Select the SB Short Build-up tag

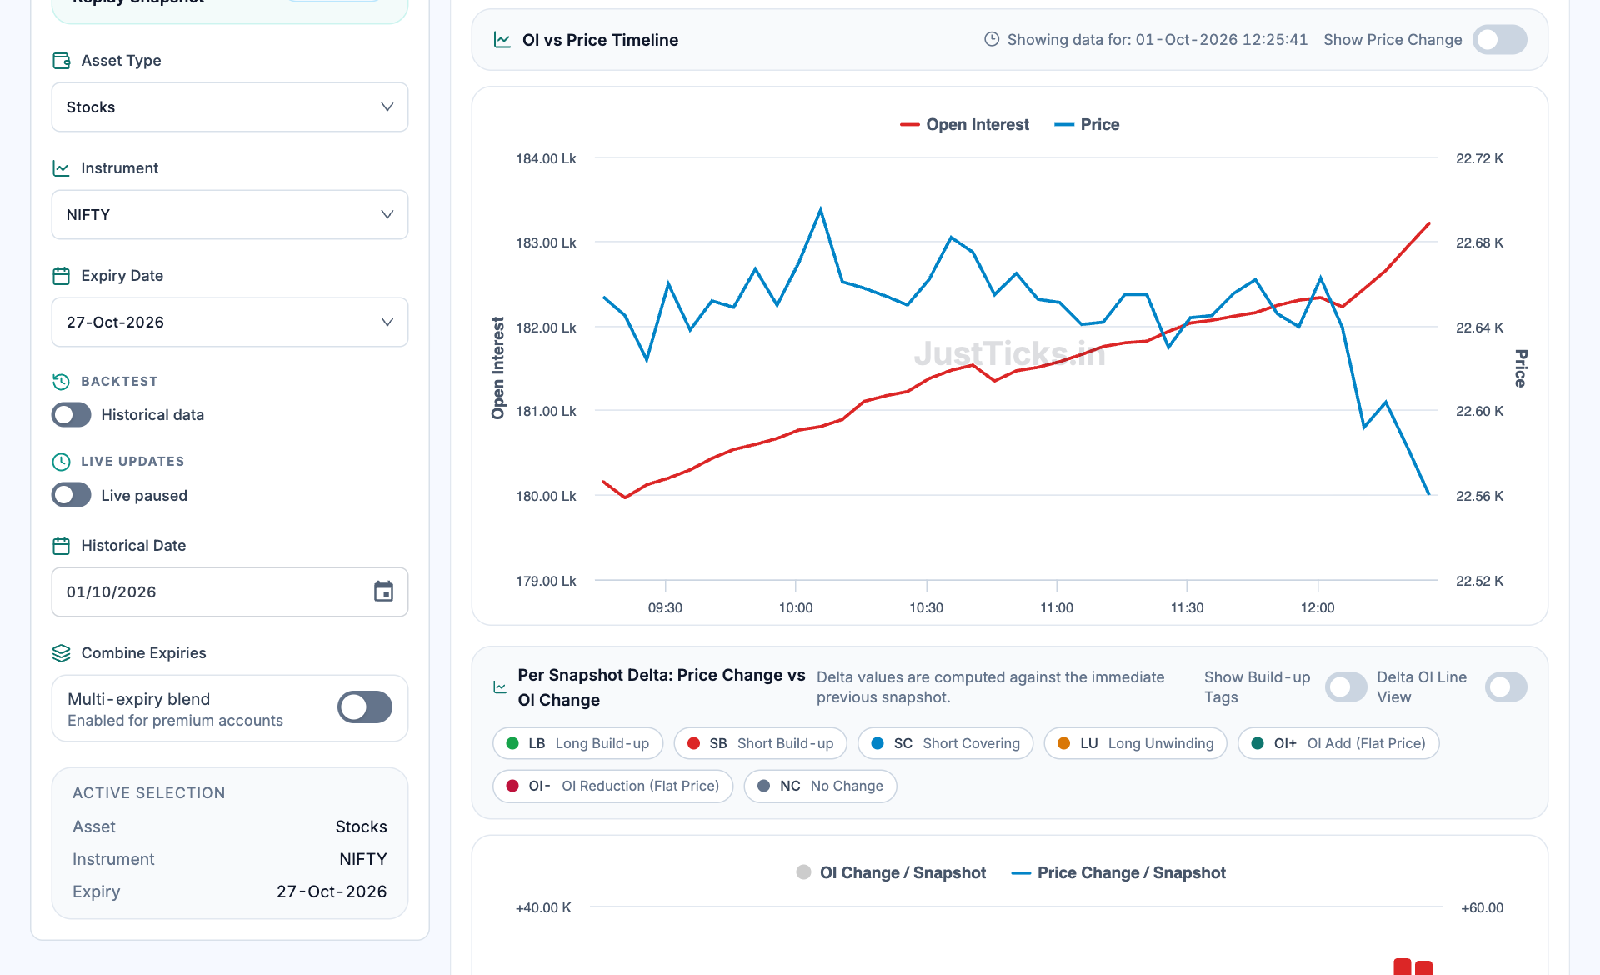point(761,743)
